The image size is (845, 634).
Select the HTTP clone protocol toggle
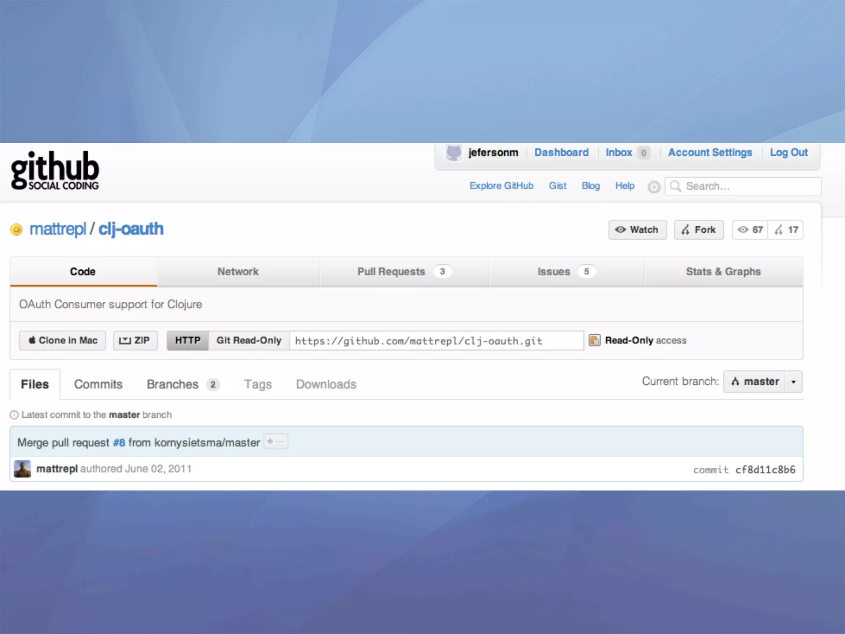[x=188, y=341]
